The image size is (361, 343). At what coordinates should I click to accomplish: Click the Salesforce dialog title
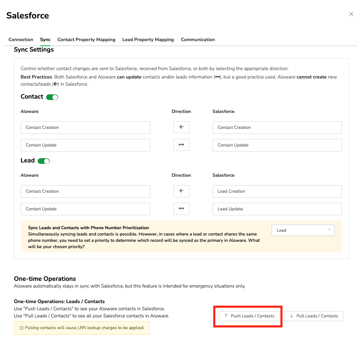tap(28, 16)
